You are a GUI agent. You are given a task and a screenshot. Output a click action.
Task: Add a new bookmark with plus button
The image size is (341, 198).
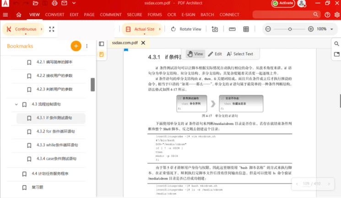pos(76,46)
